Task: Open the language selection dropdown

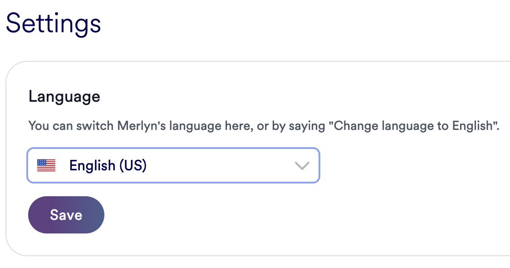Action: point(173,166)
